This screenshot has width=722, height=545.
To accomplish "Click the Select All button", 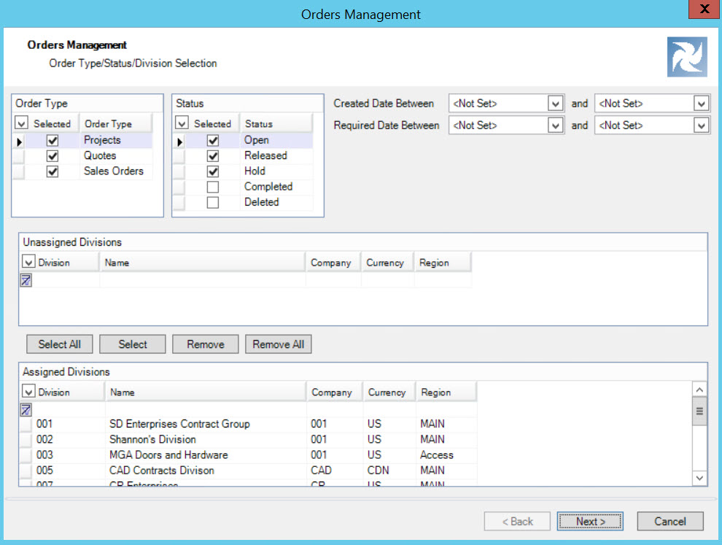I will [59, 344].
